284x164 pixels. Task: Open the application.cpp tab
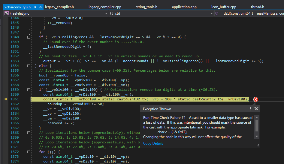(184, 7)
